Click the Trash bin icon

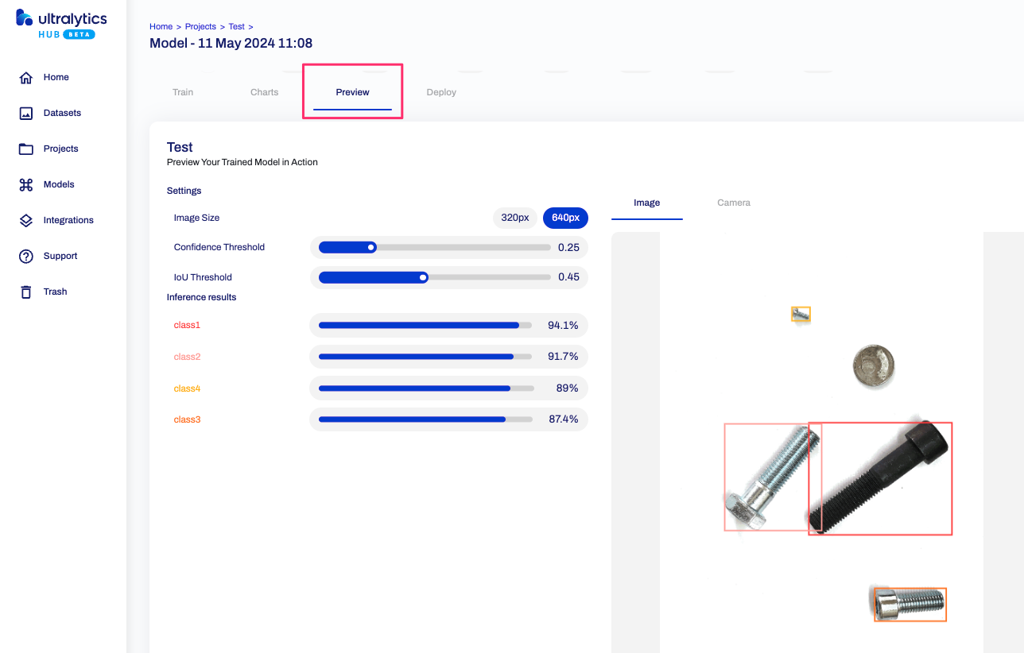tap(26, 292)
